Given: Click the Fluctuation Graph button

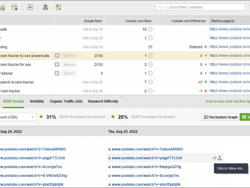Looking at the screenshot, I should tap(221, 117).
